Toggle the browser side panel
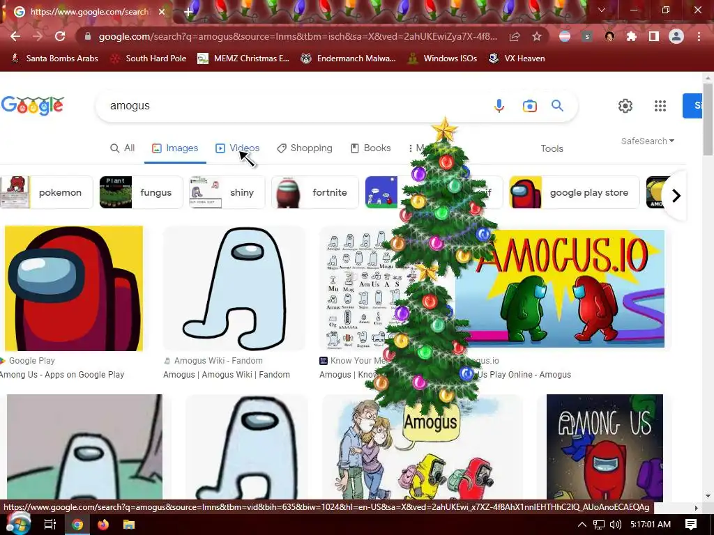714x535 pixels. (654, 36)
